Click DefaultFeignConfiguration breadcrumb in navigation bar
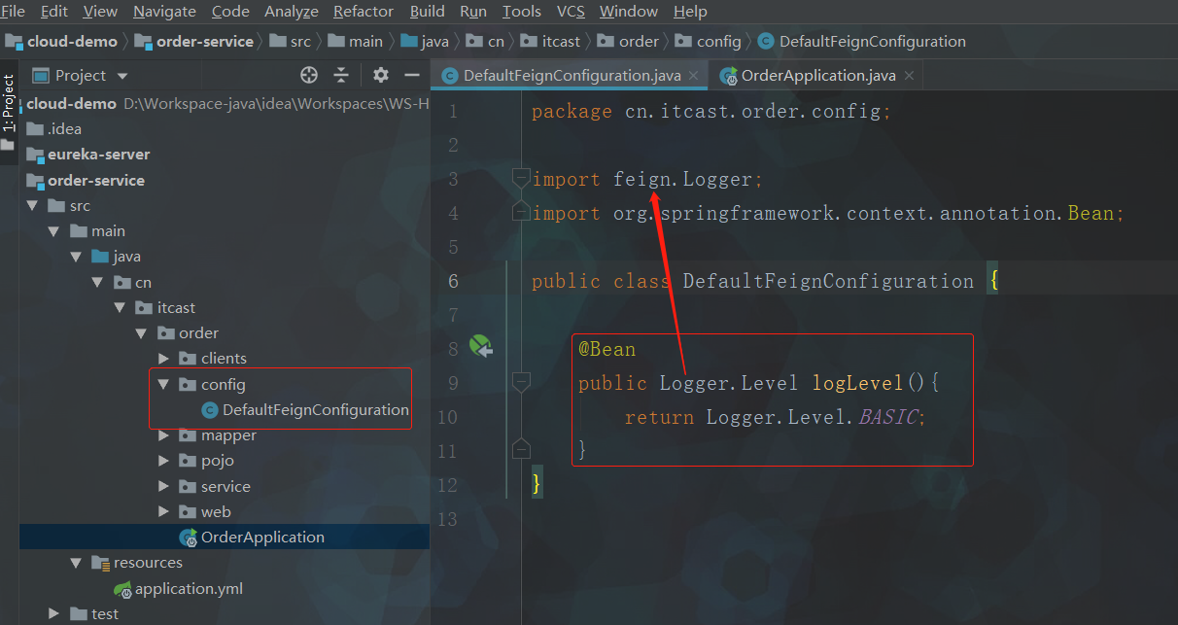 pos(861,41)
